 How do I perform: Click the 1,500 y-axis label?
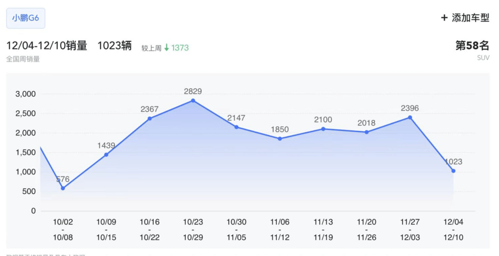25,153
